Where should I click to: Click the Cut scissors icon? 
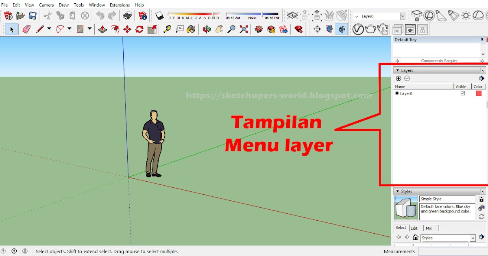coord(48,16)
